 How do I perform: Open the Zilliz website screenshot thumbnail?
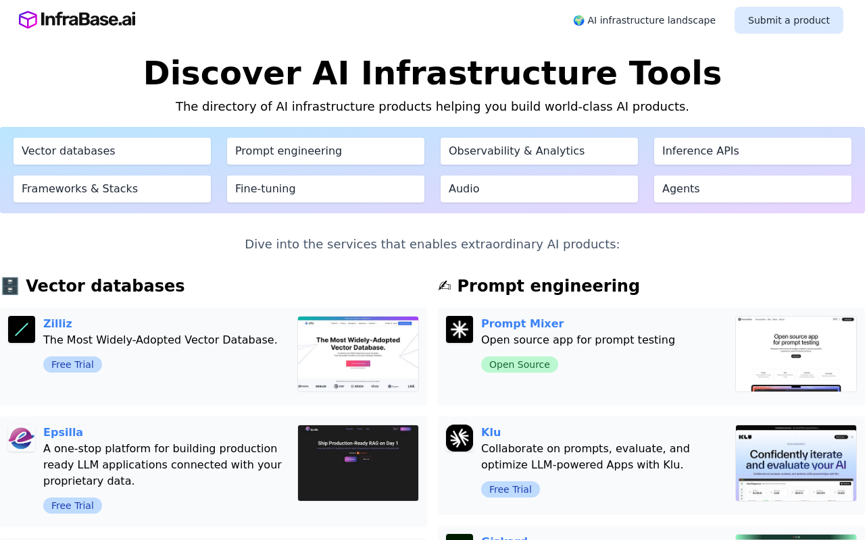click(x=358, y=354)
